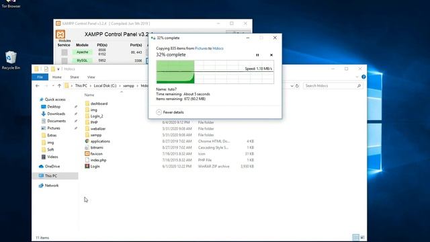Screen dimensions: 430x242
Task: Click the Pictures source link in copy dialog
Action: pyautogui.click(x=201, y=48)
